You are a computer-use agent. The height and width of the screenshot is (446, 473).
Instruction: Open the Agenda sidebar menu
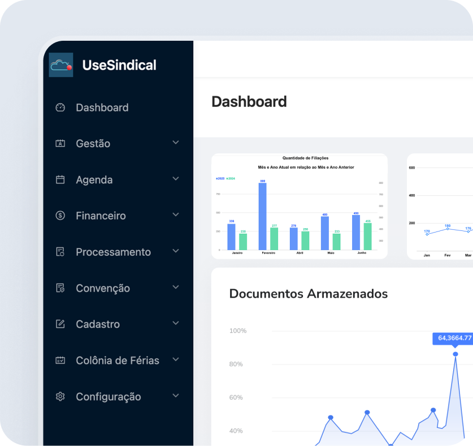click(x=118, y=179)
